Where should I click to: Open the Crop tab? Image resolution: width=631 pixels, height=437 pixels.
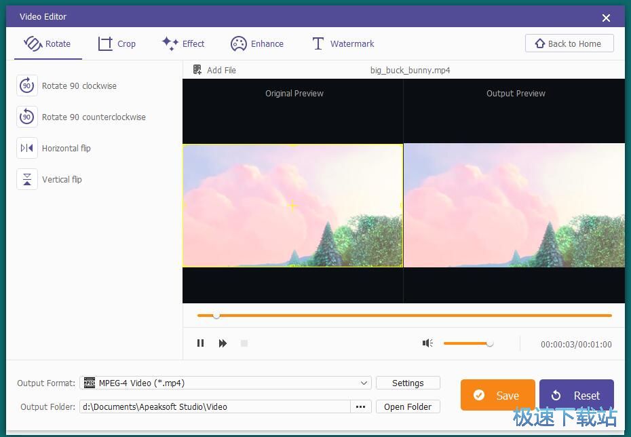(117, 43)
